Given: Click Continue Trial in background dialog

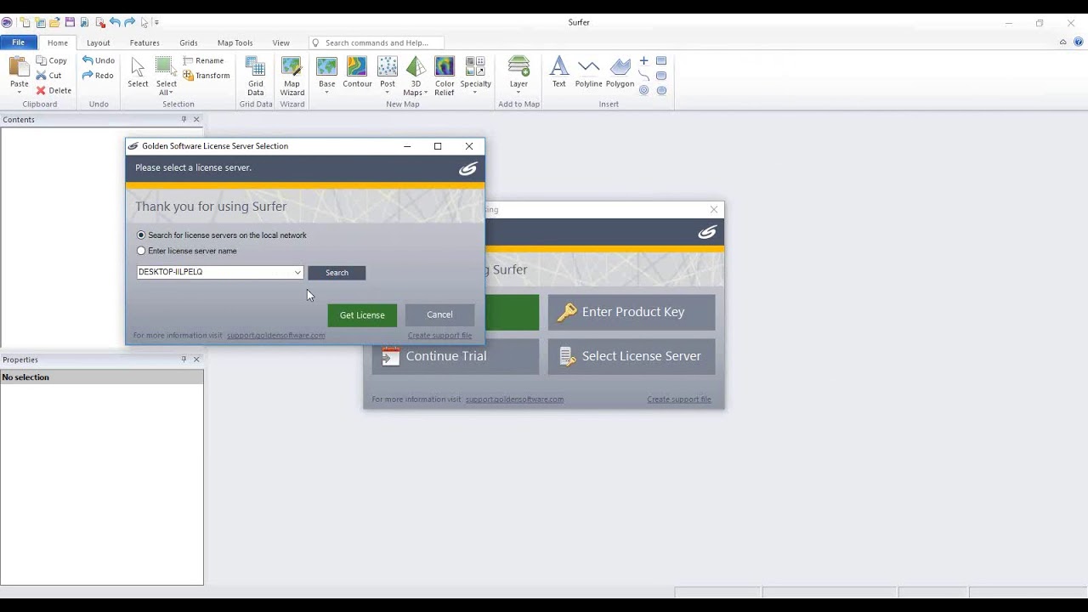Looking at the screenshot, I should (x=456, y=356).
